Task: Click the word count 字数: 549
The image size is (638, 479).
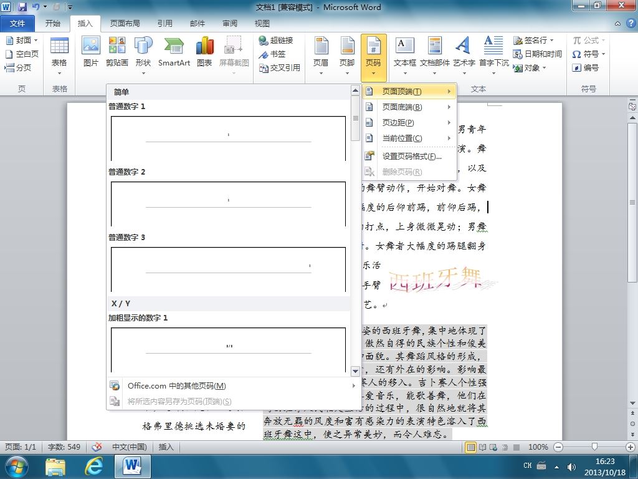Action: point(64,447)
